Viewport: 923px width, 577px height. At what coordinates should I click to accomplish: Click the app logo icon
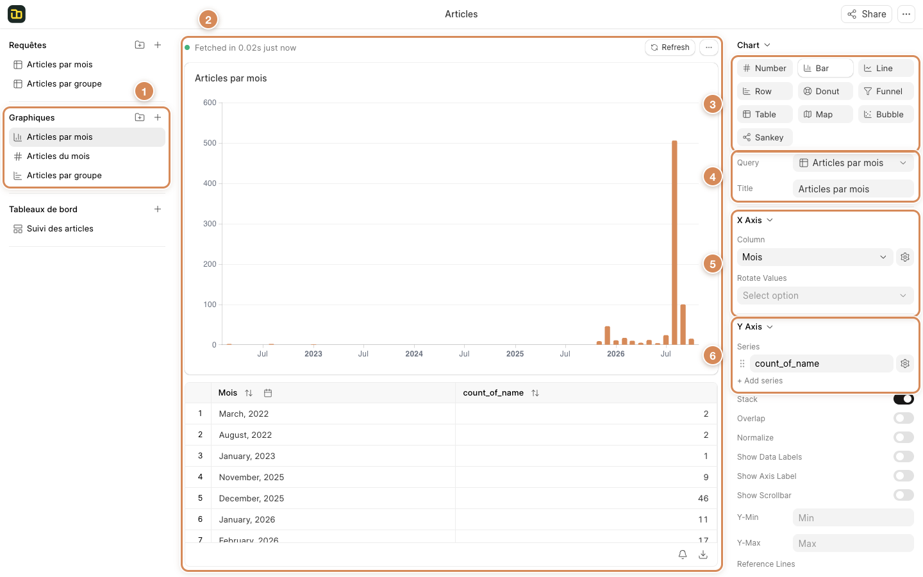(17, 14)
